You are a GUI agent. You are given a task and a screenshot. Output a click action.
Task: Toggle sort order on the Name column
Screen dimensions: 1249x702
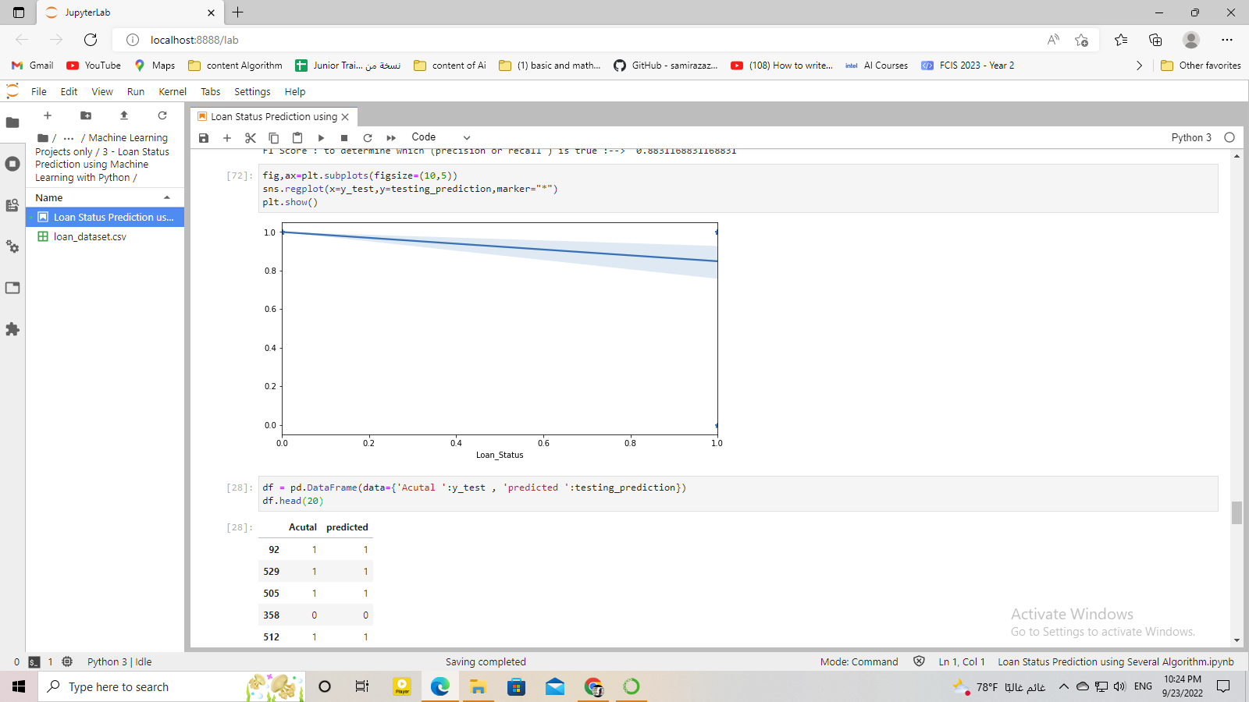48,197
